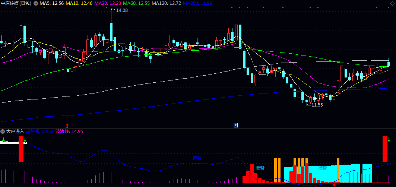The height and width of the screenshot is (187, 396).
Task: Click the 追涨 signal label
Action: point(197,158)
